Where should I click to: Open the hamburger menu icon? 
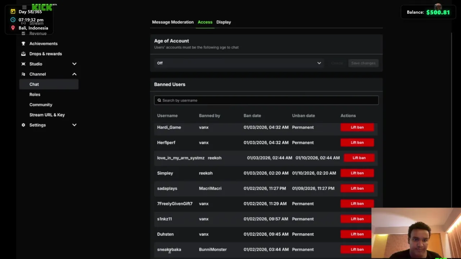pos(24,7)
